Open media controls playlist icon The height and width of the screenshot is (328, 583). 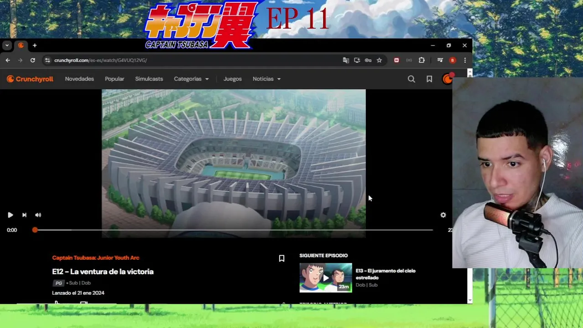(440, 60)
